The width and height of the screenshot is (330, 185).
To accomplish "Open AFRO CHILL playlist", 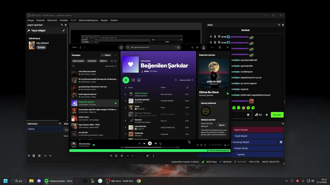I will [95, 118].
